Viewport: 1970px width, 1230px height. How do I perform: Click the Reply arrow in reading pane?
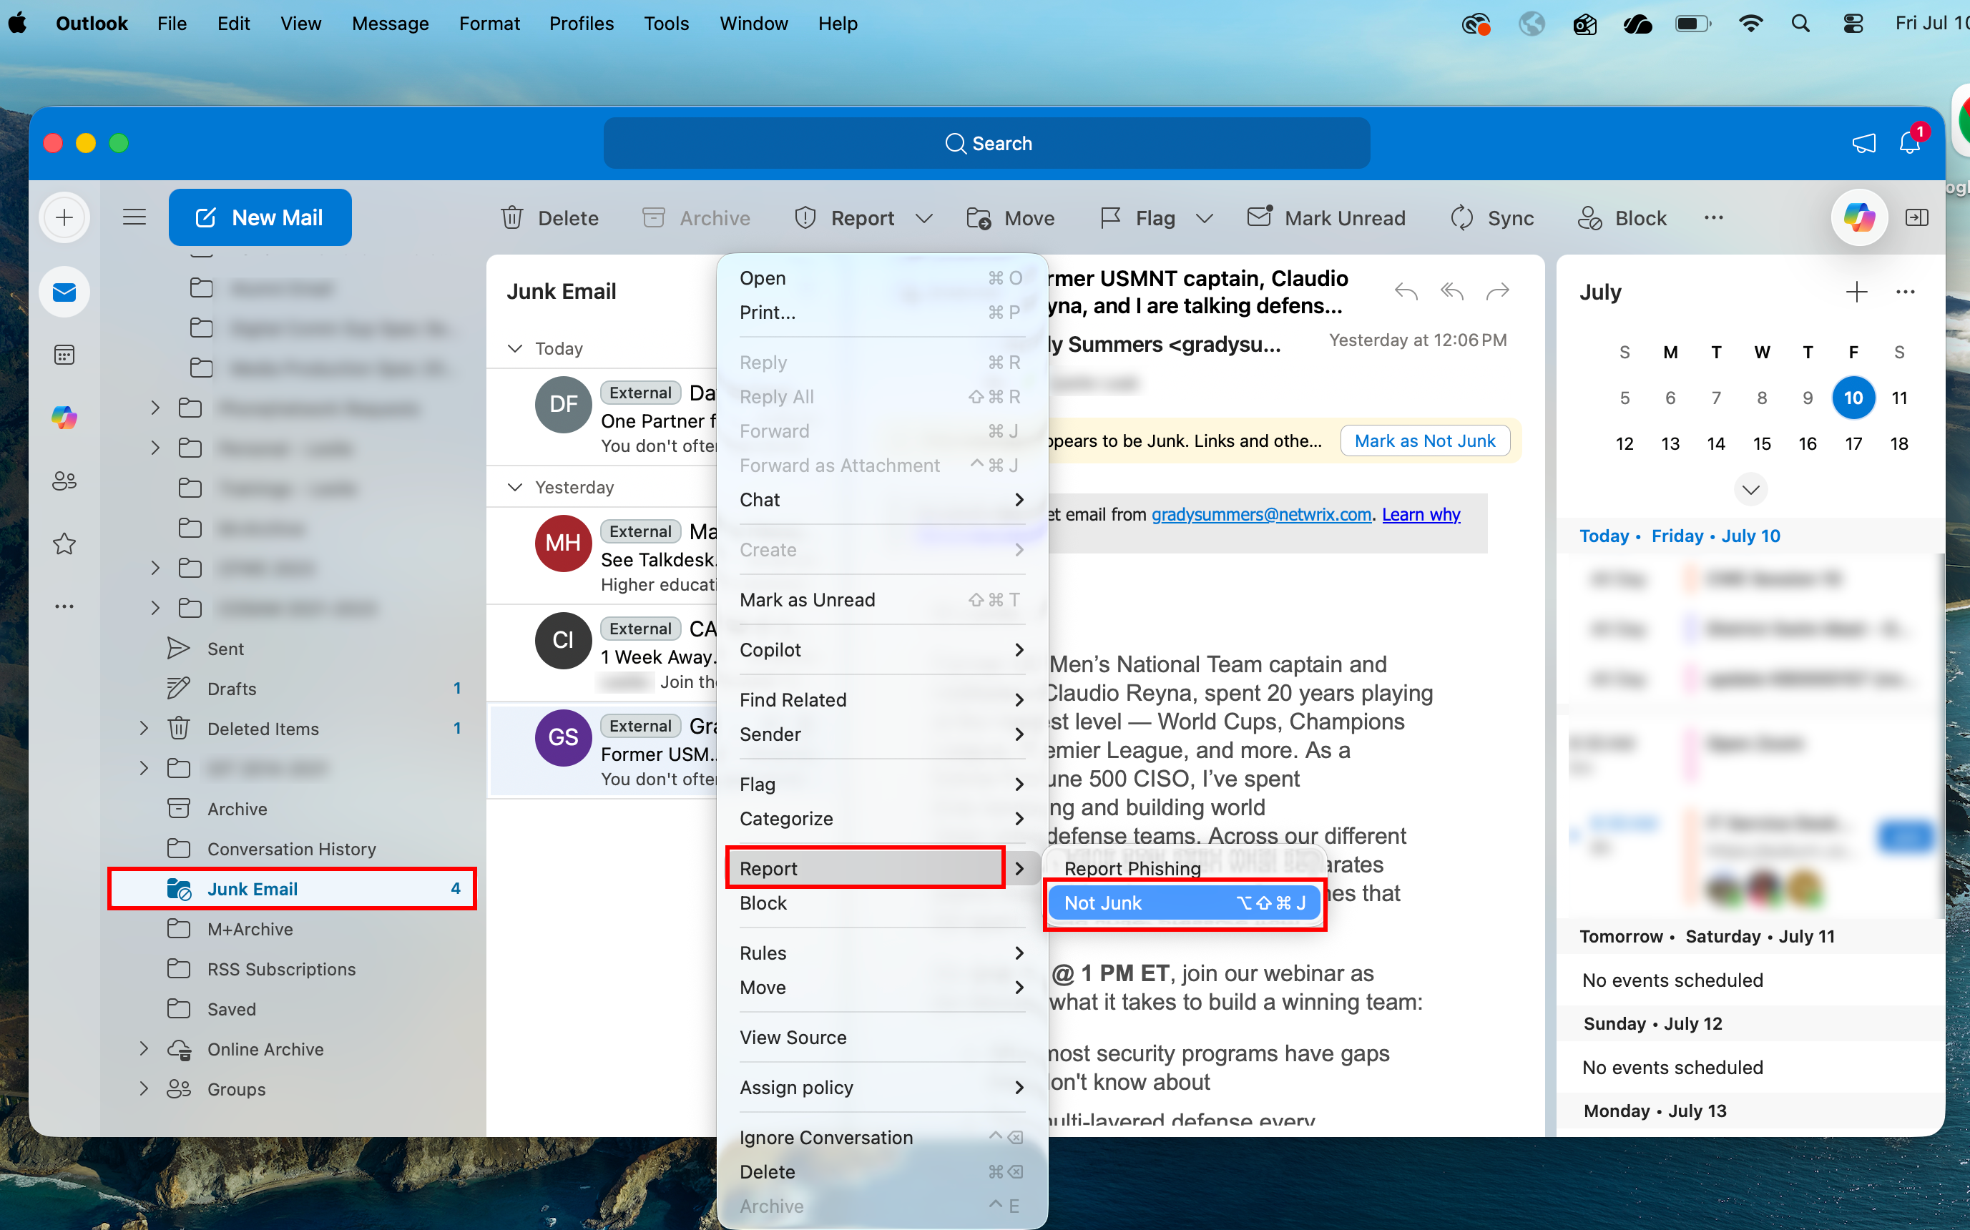point(1406,291)
